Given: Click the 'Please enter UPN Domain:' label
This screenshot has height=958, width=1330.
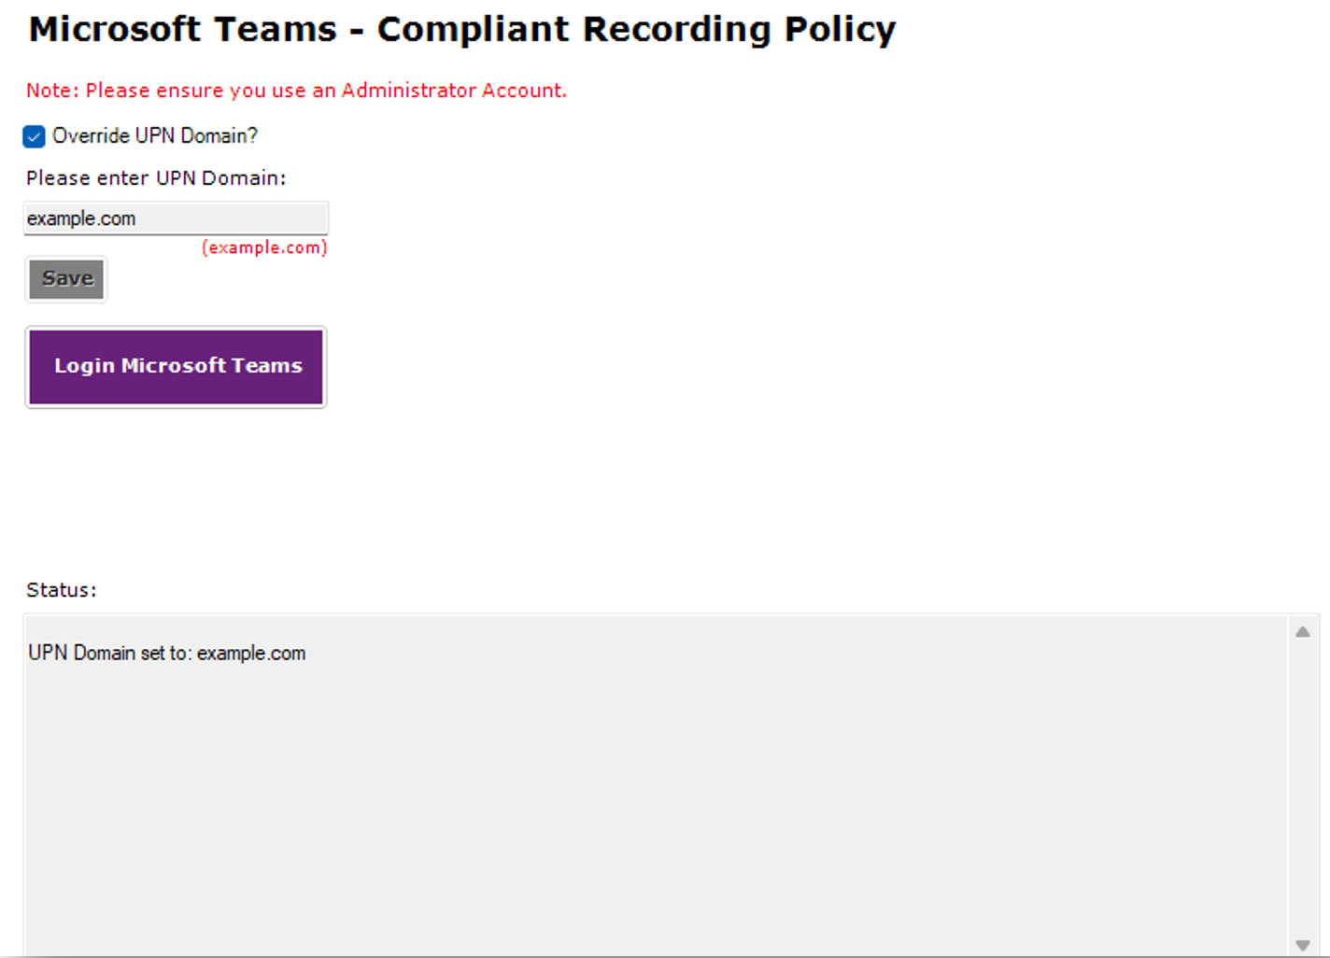Looking at the screenshot, I should pyautogui.click(x=156, y=178).
